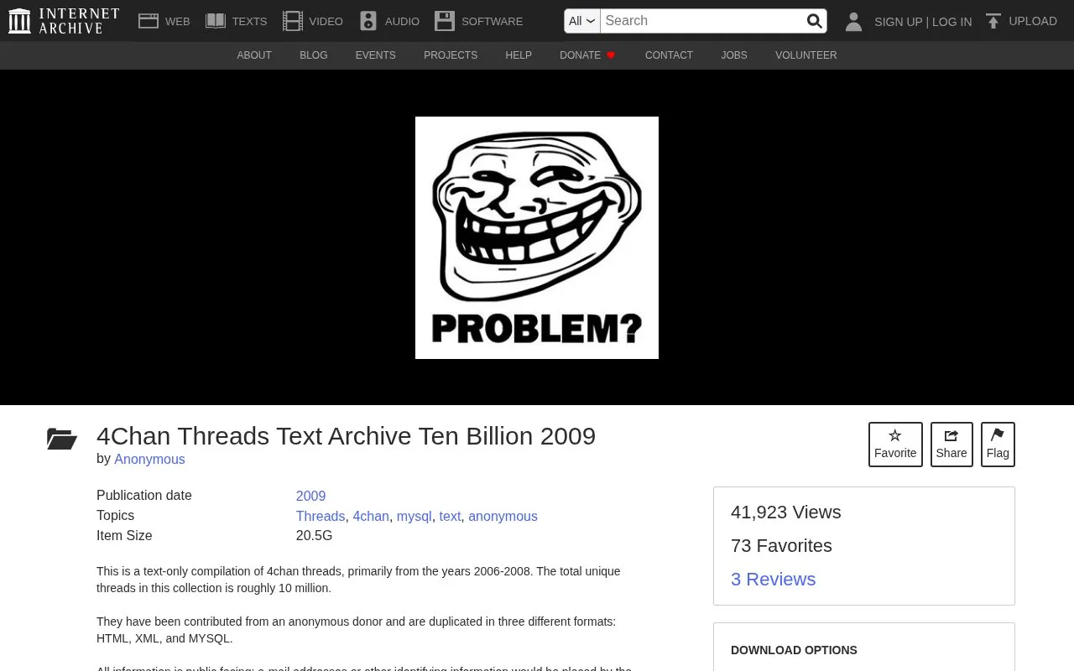Open the Events menu item
Image resolution: width=1074 pixels, height=671 pixels.
(375, 55)
